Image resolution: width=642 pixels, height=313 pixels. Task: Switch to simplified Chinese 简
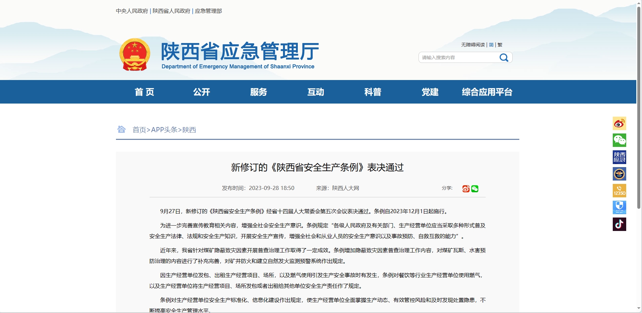tap(491, 45)
